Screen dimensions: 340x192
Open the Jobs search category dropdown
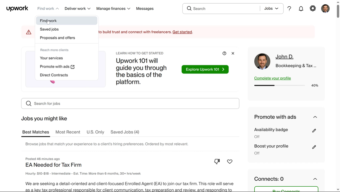pyautogui.click(x=271, y=9)
